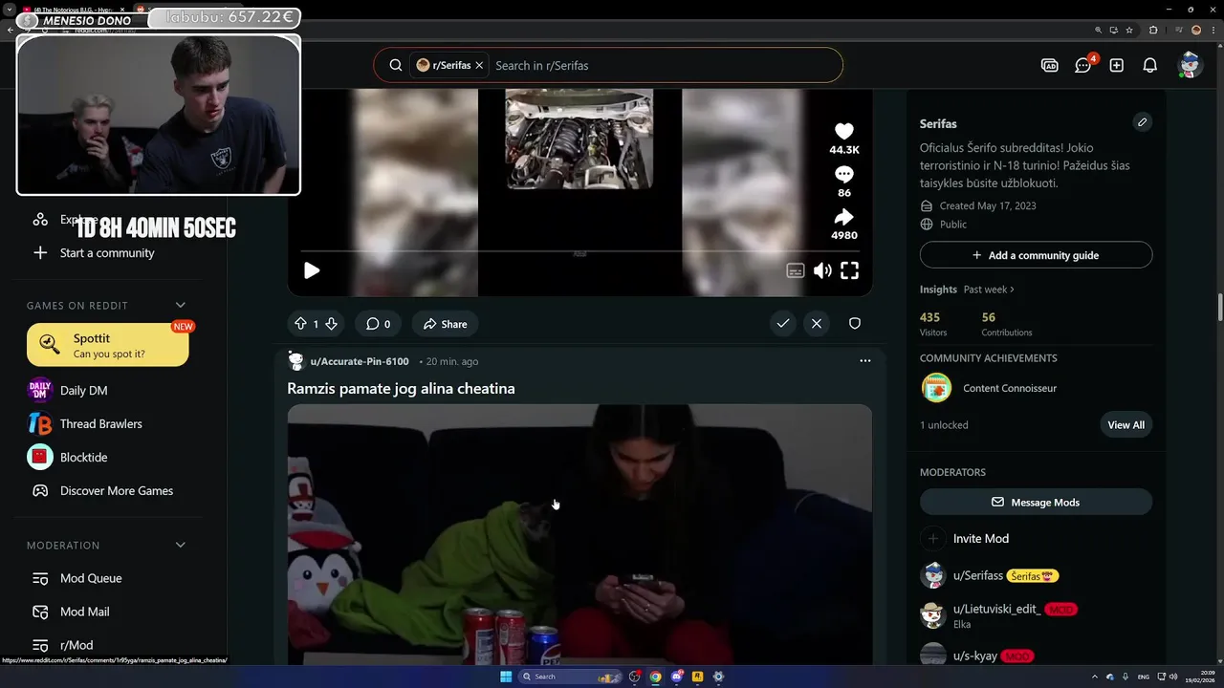
Task: Open the Reddit advertise icon
Action: point(1049,65)
